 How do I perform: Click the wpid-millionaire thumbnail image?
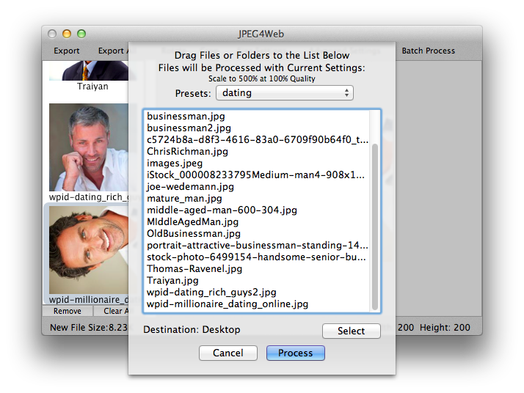tap(89, 250)
